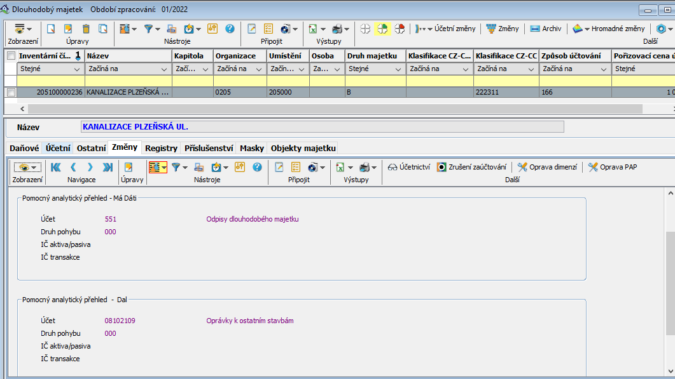
Task: Open Hromadné změny dropdown menu
Action: point(608,29)
